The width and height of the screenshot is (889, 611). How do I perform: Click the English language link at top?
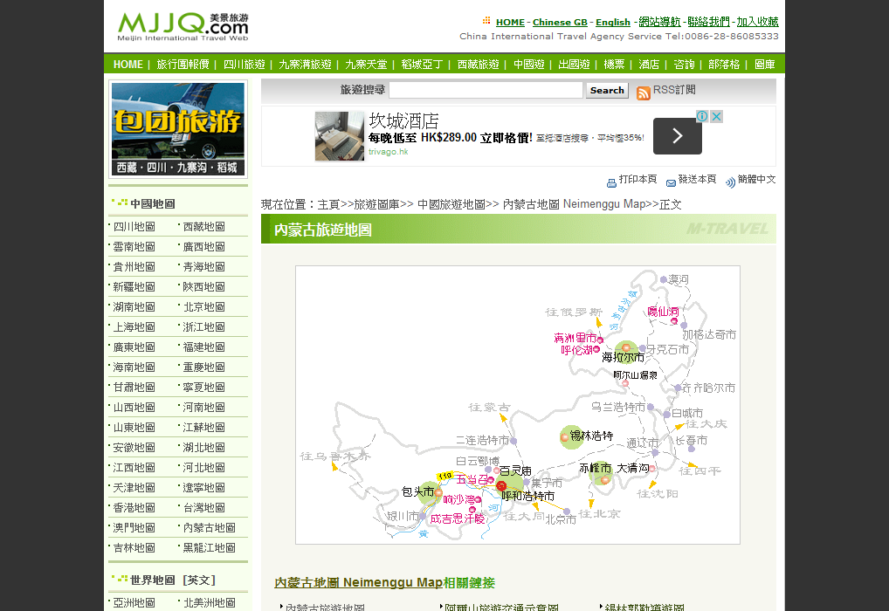point(613,23)
